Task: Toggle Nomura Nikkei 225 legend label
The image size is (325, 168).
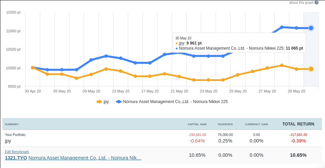Action: (x=175, y=102)
